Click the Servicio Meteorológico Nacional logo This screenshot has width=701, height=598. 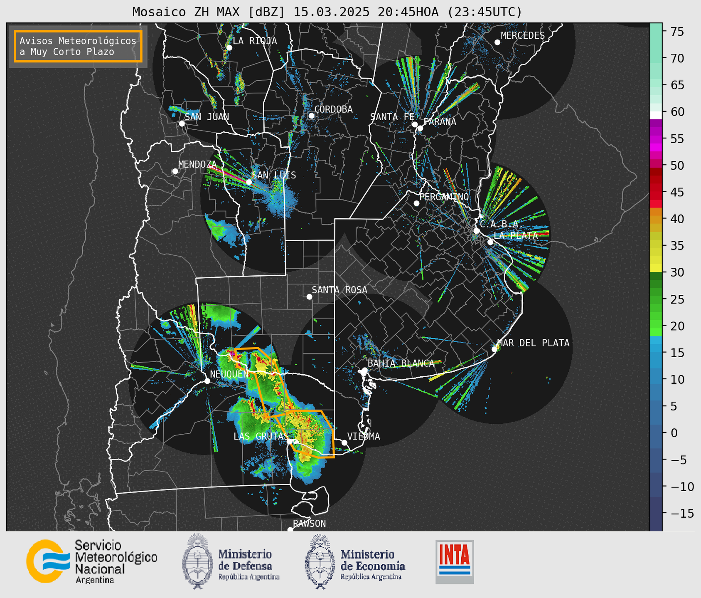coord(92,561)
